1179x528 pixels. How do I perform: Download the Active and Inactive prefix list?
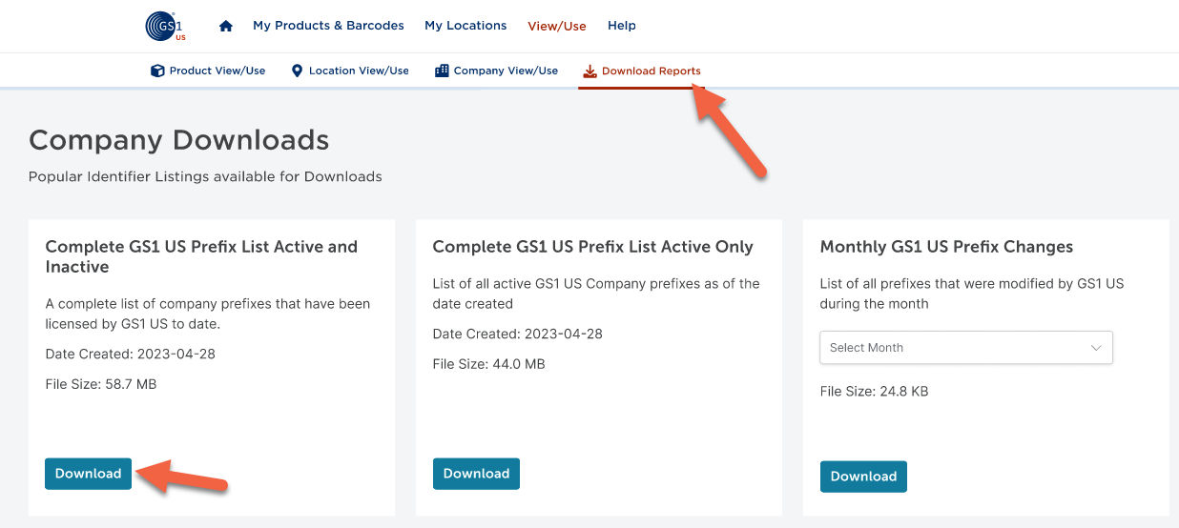point(88,474)
